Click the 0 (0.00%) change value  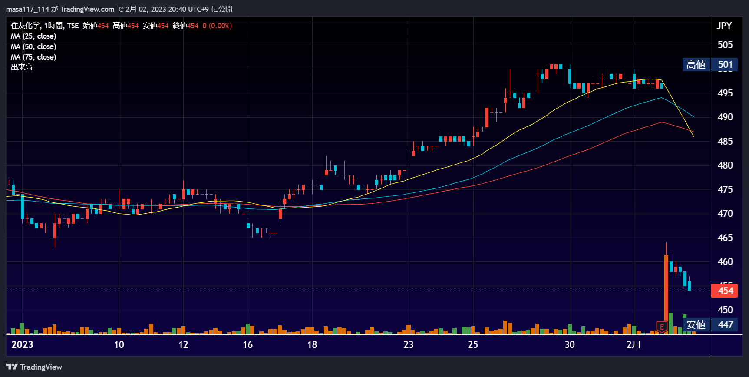[x=217, y=26]
